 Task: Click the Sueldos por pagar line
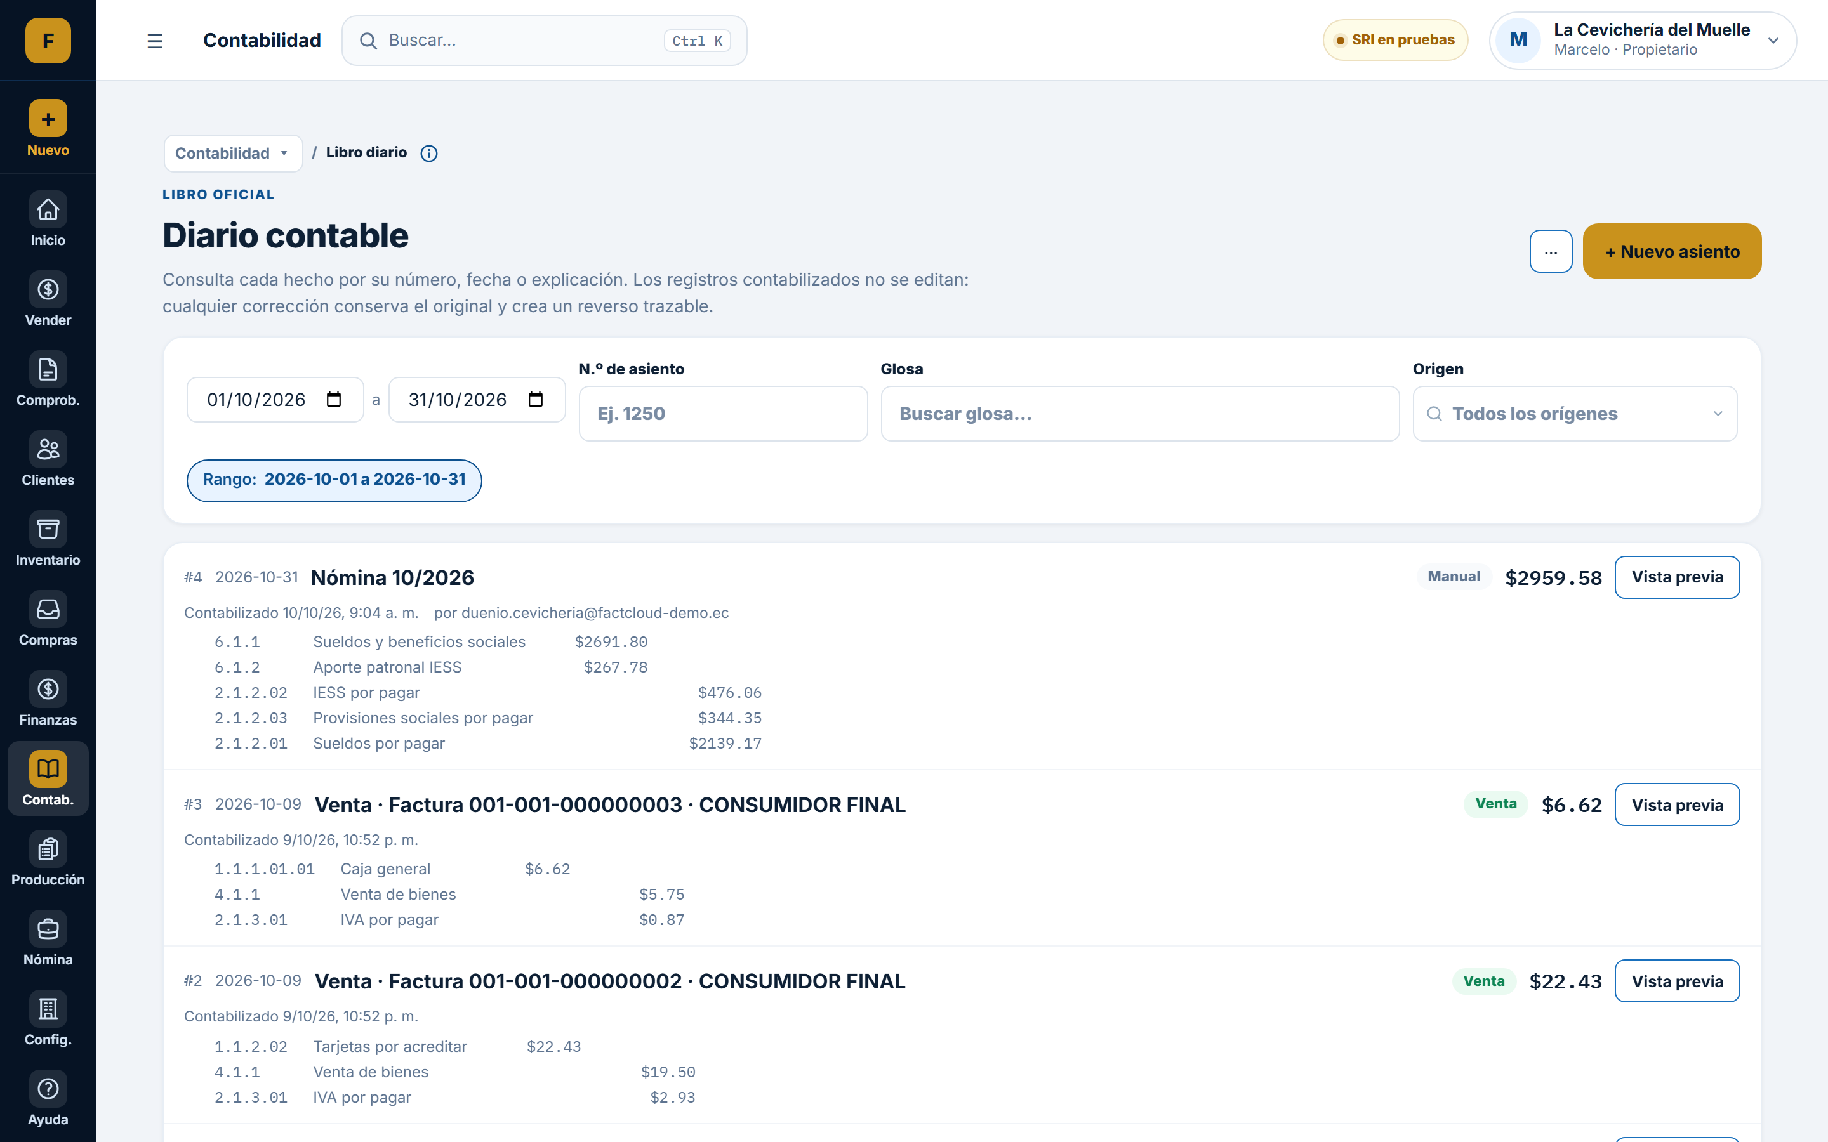(488, 744)
